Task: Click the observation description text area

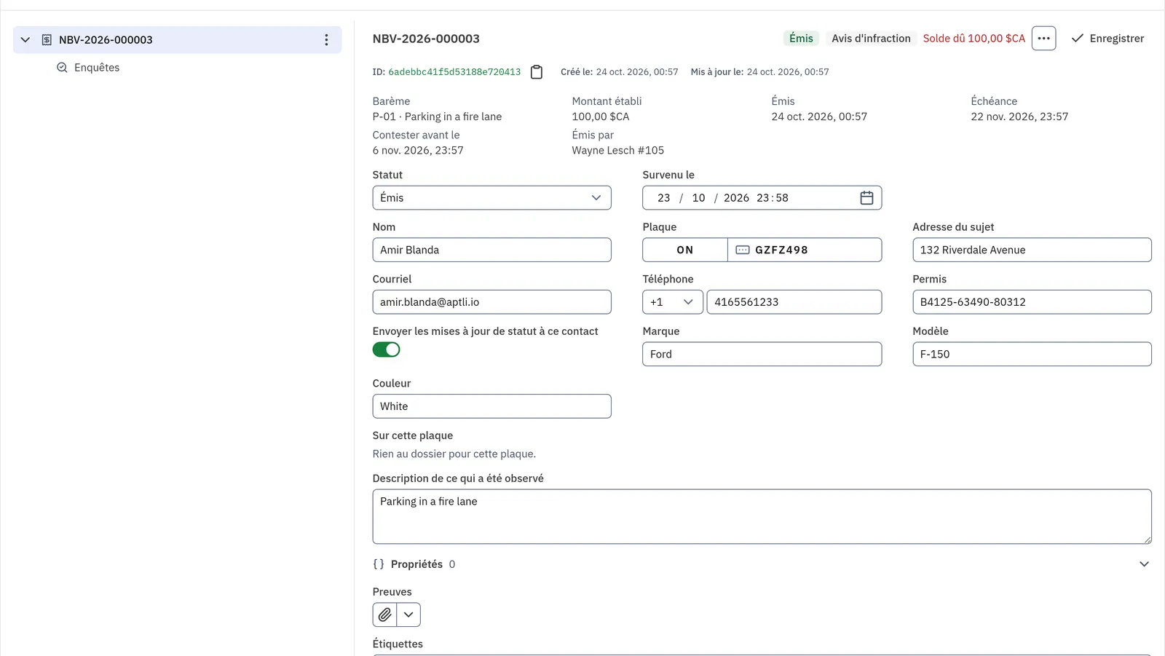Action: (x=762, y=516)
